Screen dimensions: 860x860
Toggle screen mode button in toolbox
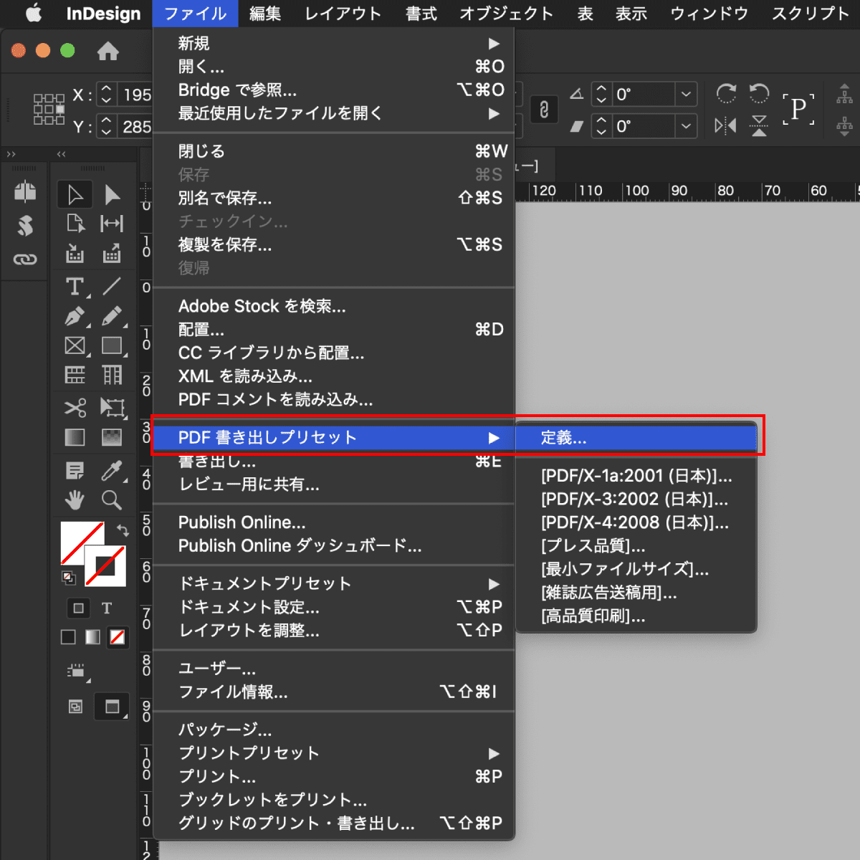[112, 707]
